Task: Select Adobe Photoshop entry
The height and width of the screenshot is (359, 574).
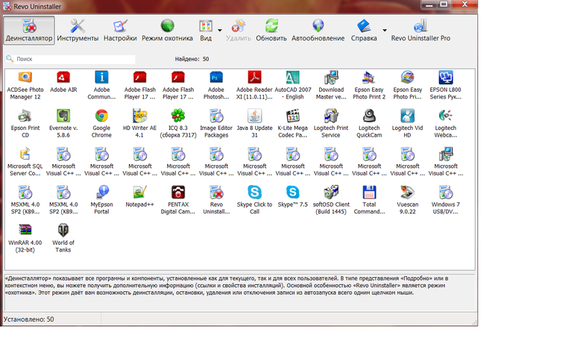Action: click(216, 85)
